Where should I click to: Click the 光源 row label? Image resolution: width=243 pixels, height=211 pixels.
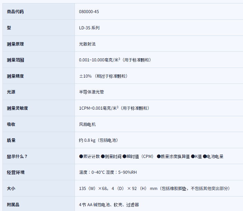click(x=11, y=92)
